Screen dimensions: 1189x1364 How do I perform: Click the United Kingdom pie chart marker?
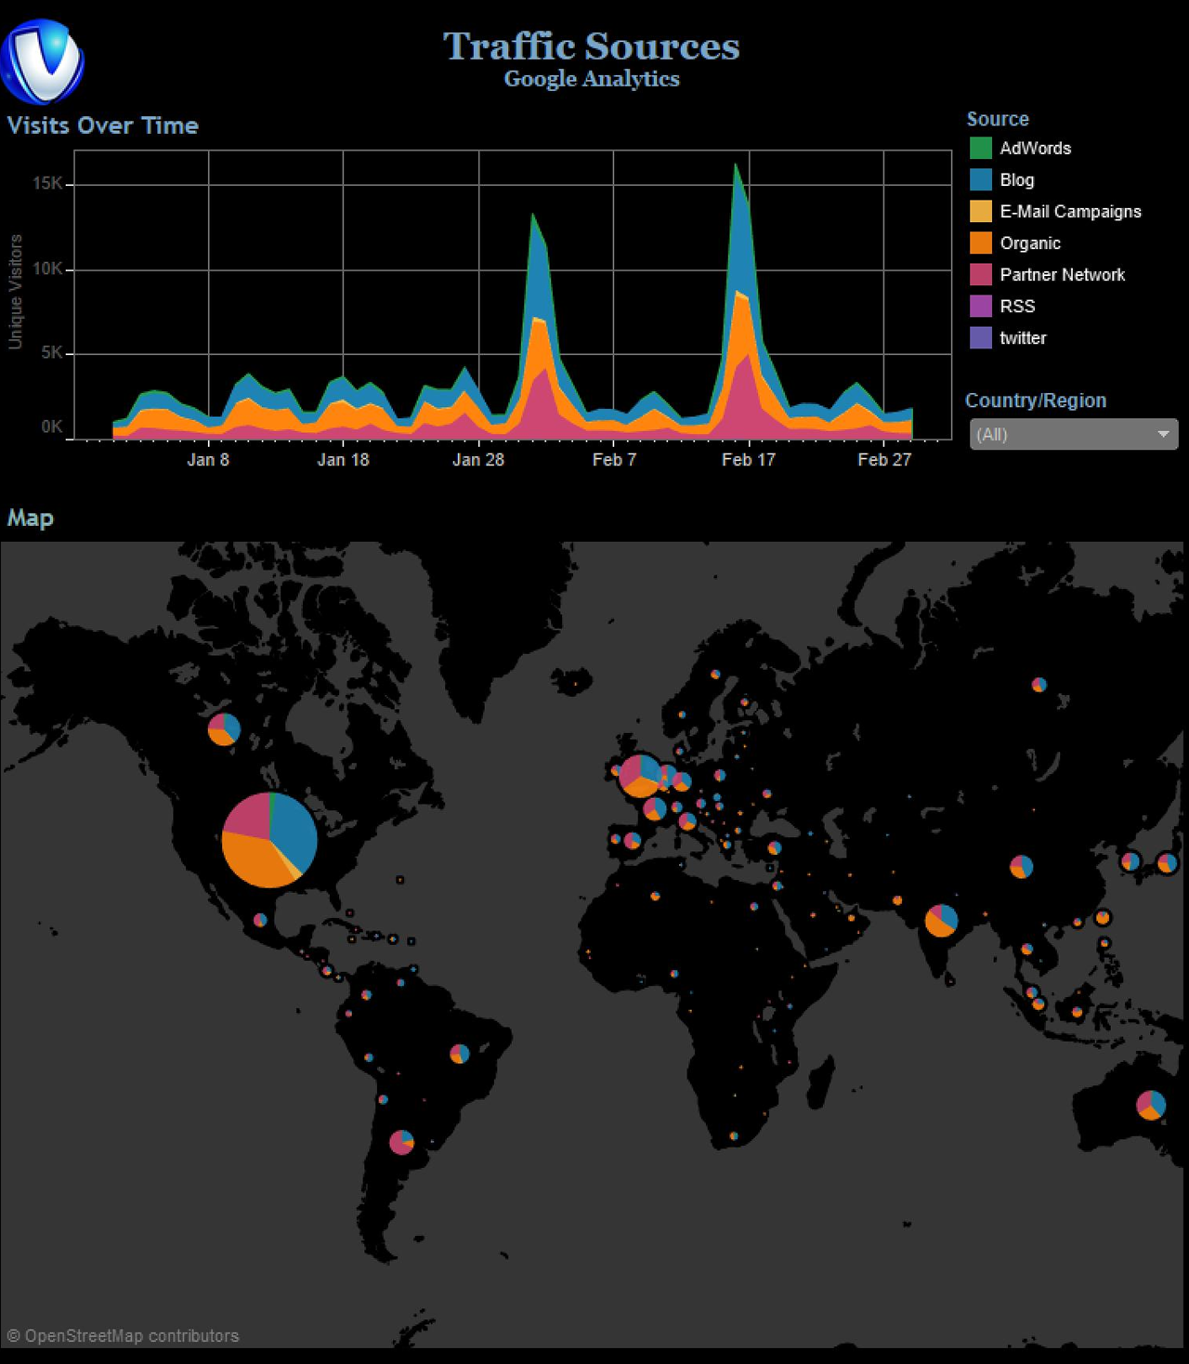[640, 775]
